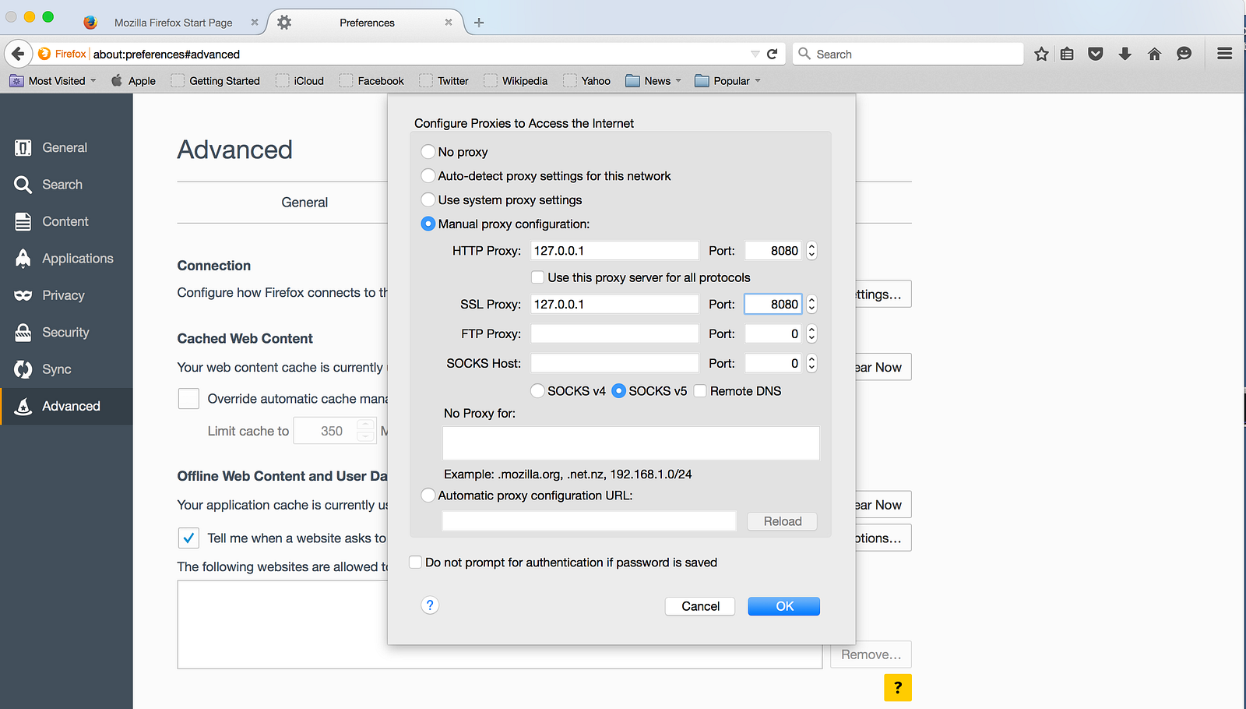Reload the page using the refresh icon
Viewport: 1246px width, 709px height.
[773, 54]
